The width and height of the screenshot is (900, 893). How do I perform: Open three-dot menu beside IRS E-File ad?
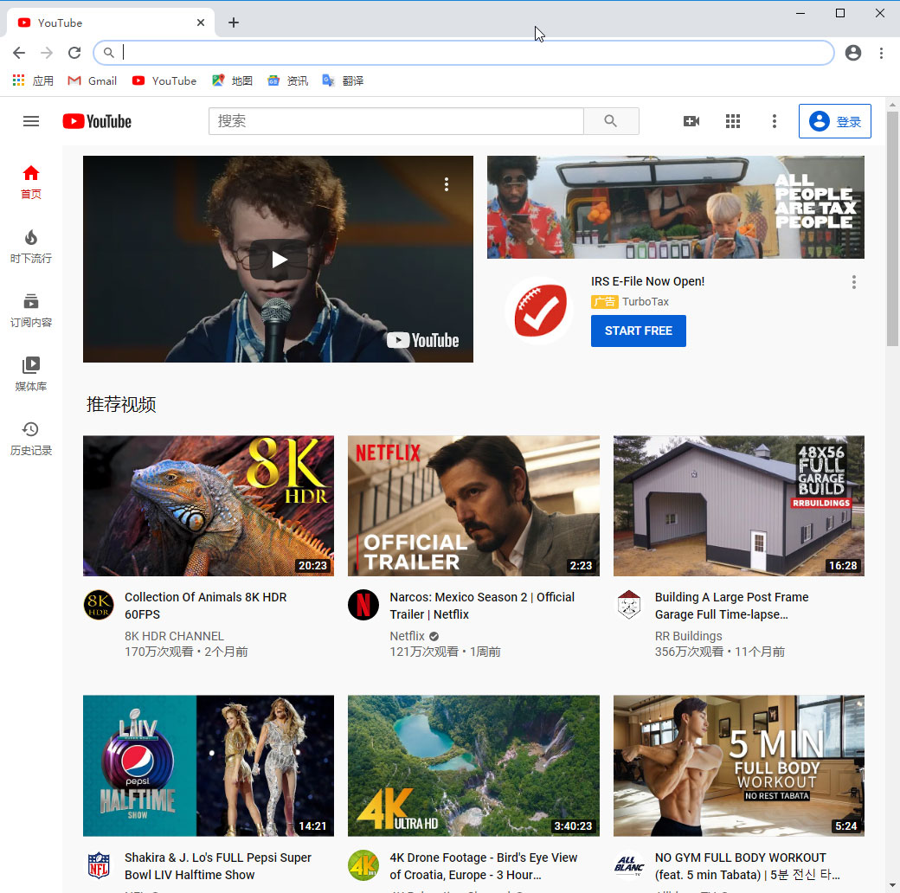(853, 282)
